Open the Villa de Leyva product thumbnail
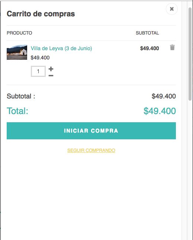 click(x=17, y=52)
